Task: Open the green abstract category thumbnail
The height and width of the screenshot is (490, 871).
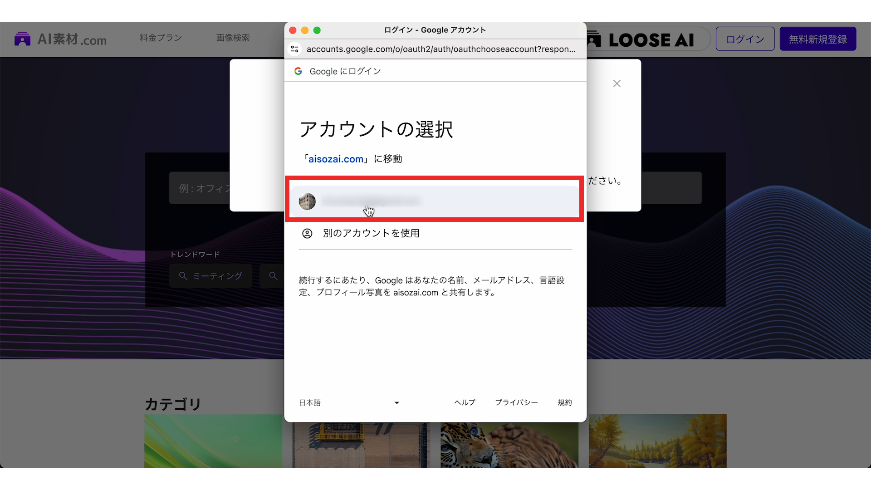Action: (213, 441)
